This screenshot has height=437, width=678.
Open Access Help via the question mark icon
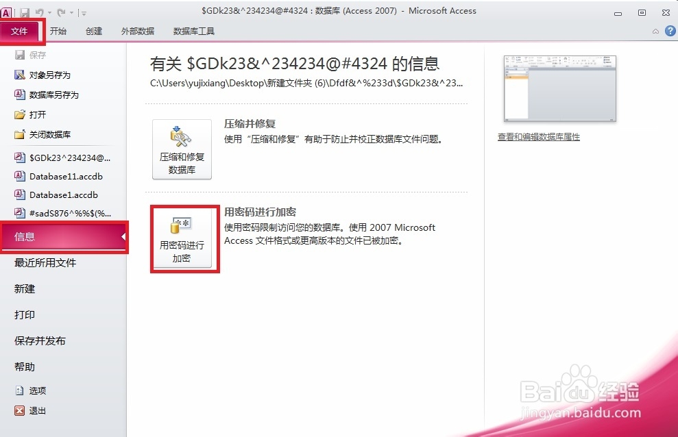(670, 31)
